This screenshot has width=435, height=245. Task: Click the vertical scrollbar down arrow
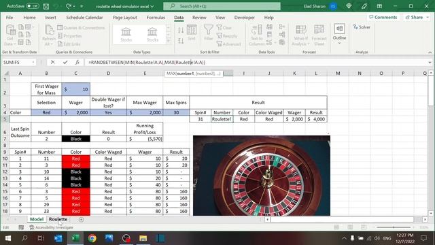coord(430,213)
